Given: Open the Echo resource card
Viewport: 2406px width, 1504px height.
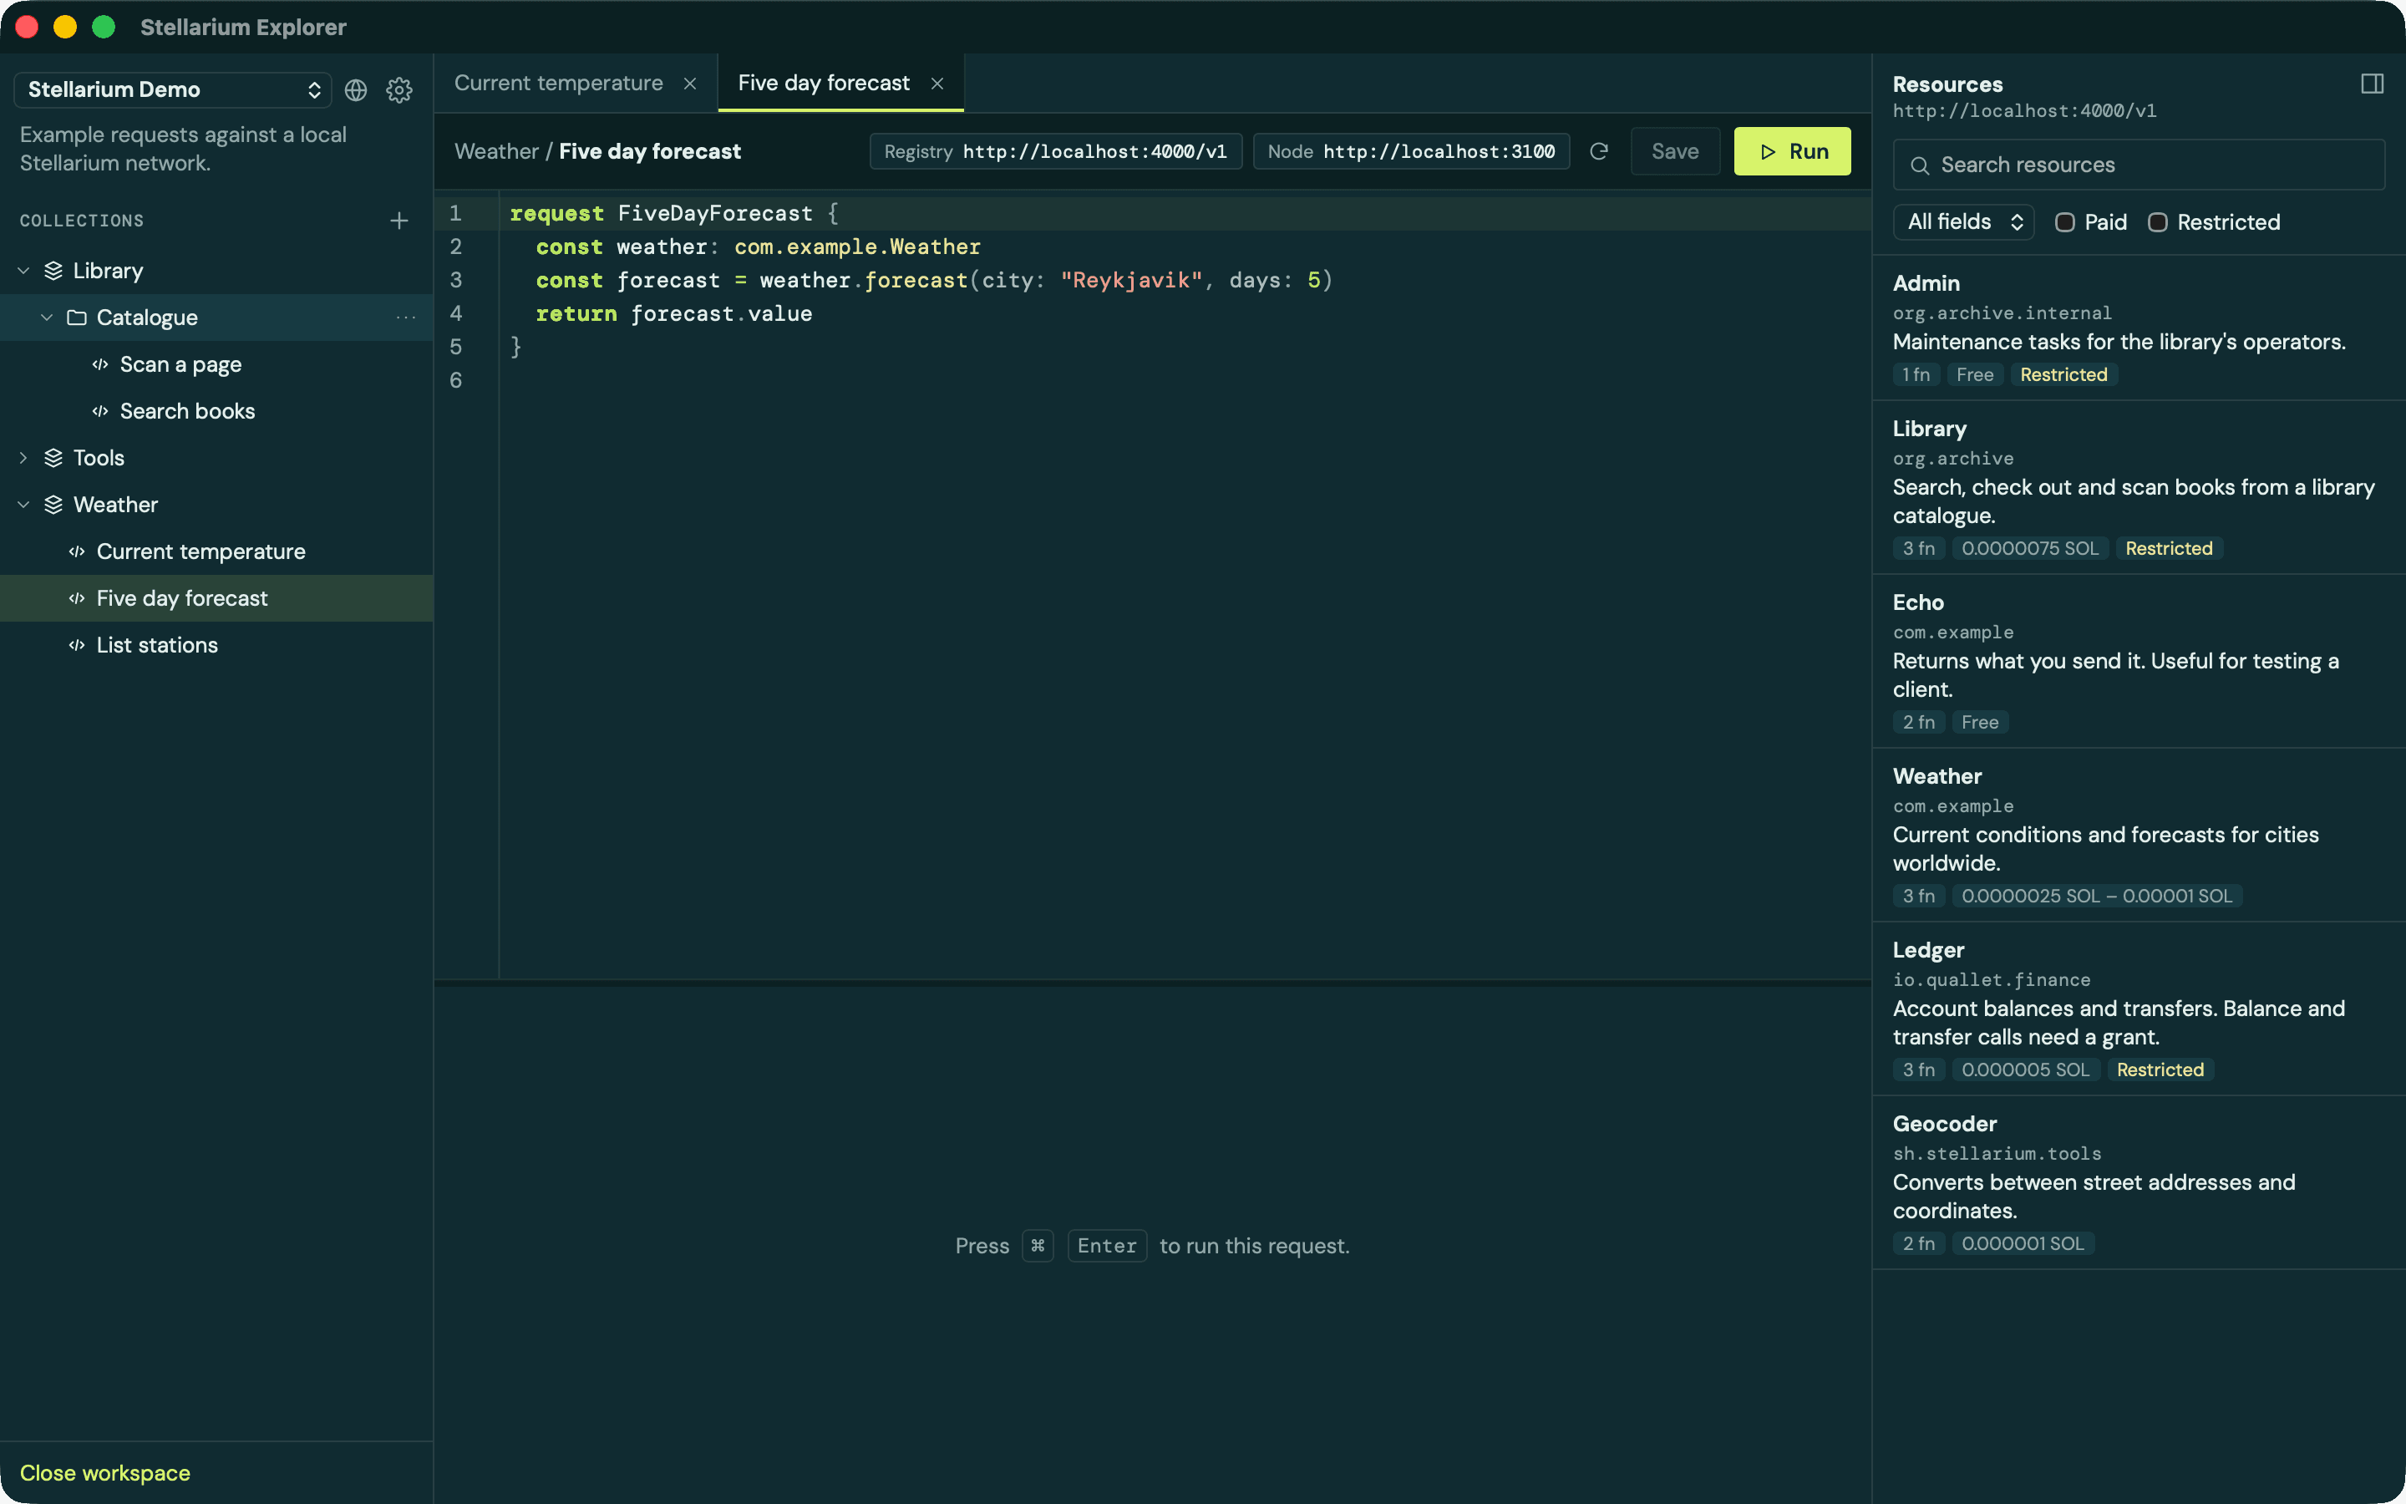Looking at the screenshot, I should (2139, 662).
